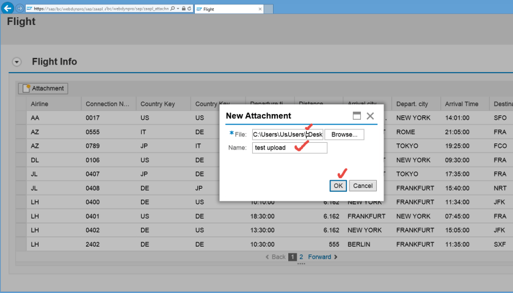
Task: Click connection number 0106 cell
Action: click(x=109, y=160)
